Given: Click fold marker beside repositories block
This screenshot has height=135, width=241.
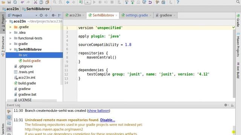Looking at the screenshot, I should coord(77,53).
